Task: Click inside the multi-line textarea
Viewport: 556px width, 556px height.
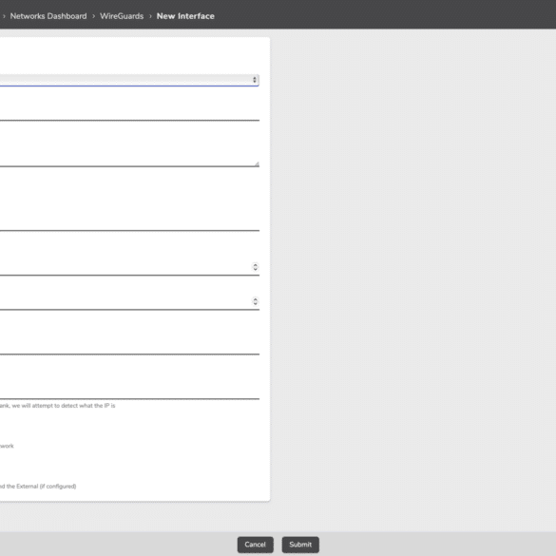Action: pos(129,154)
